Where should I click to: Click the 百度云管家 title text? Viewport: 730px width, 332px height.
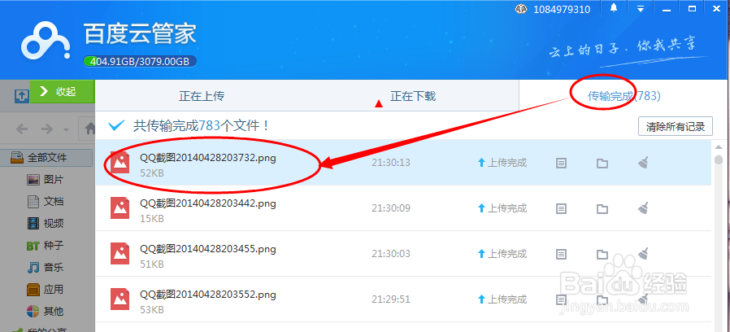(140, 34)
